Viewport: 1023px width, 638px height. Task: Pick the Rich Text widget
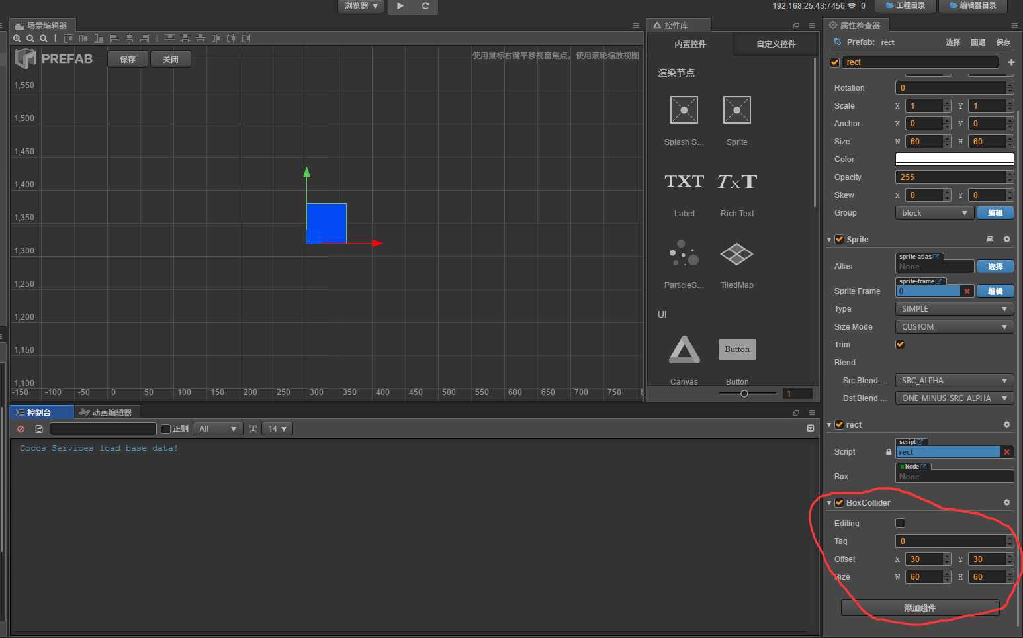click(737, 181)
